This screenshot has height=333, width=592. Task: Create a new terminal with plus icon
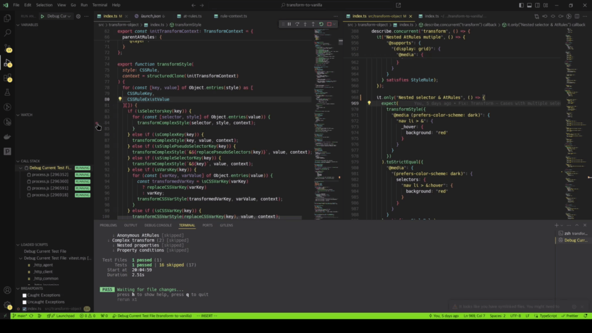[x=556, y=225]
